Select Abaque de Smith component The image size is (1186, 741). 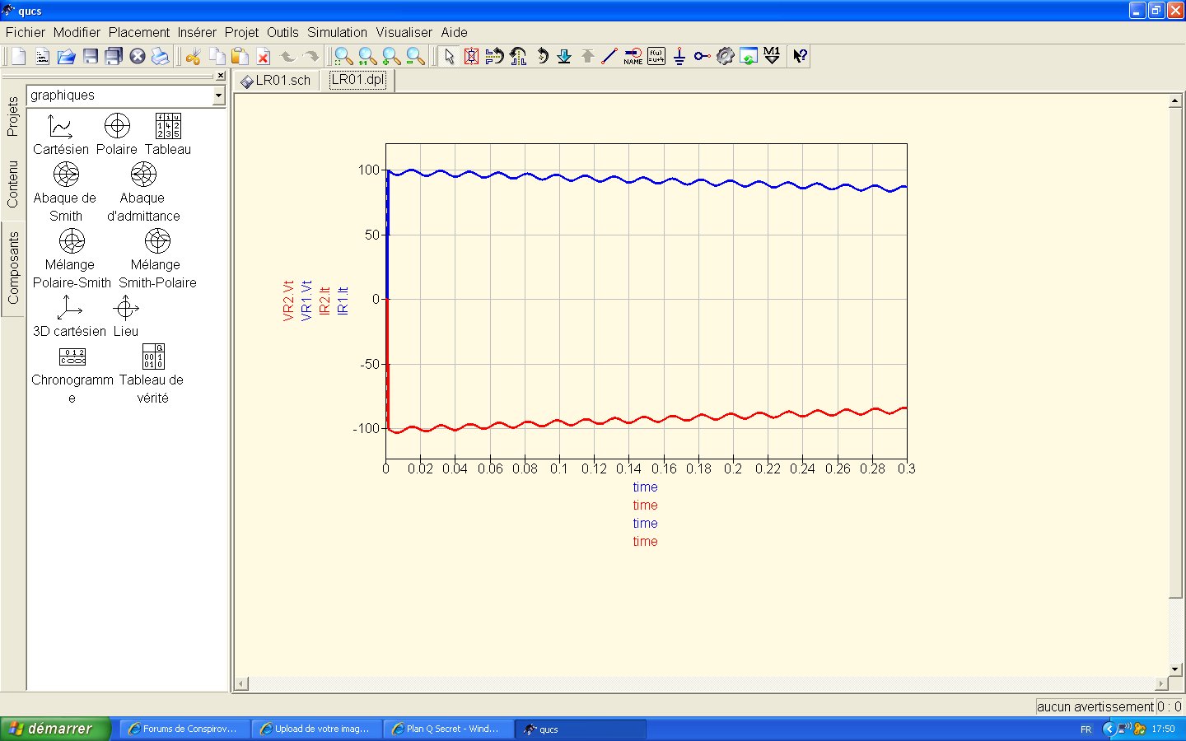pyautogui.click(x=65, y=192)
